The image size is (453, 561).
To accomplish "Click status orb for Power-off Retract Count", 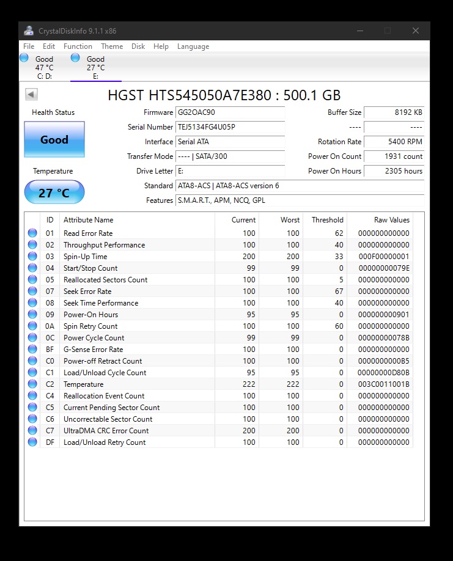I will 32,361.
